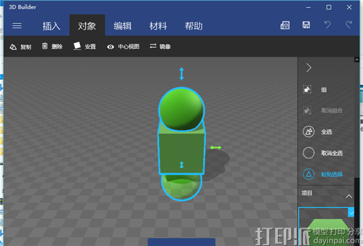Click the save disk icon
This screenshot has height=246, width=363.
click(x=306, y=25)
